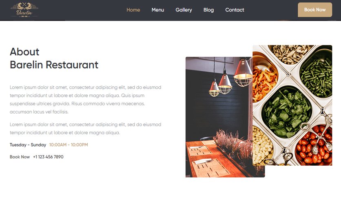Click the Book Now button in header
Image resolution: width=341 pixels, height=197 pixels.
click(314, 10)
